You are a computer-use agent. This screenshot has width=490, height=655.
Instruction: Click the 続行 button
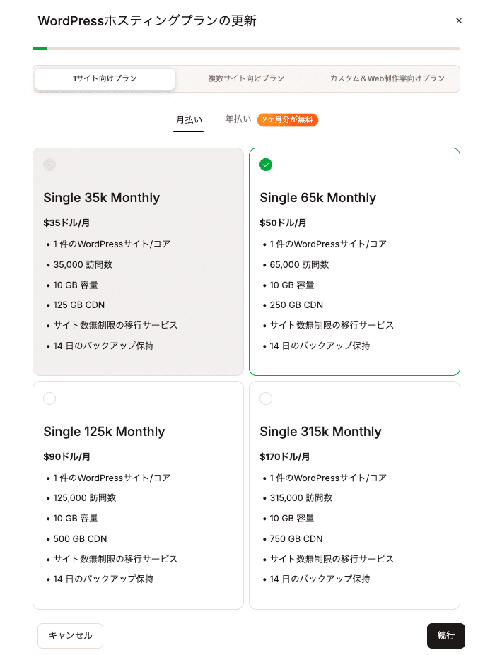(445, 635)
